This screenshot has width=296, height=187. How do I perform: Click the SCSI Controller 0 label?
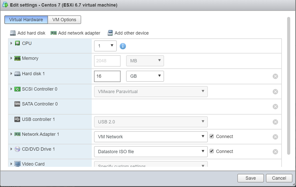coord(40,89)
